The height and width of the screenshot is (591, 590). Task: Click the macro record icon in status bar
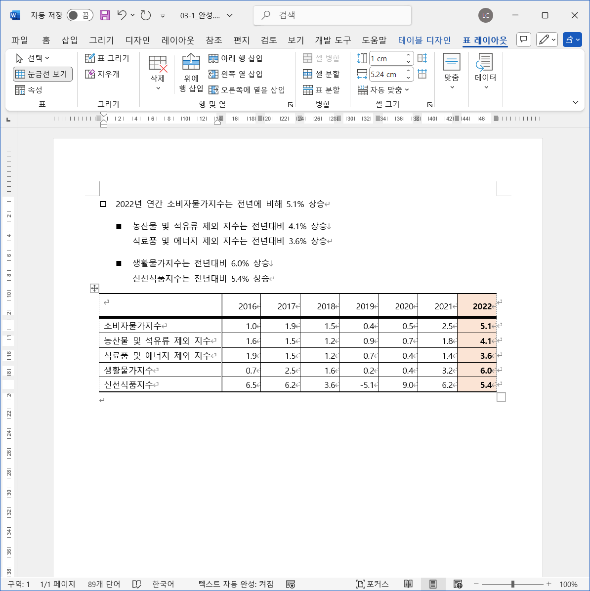coord(290,584)
